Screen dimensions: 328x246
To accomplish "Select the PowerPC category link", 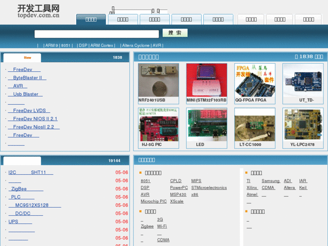I will 179,188.
